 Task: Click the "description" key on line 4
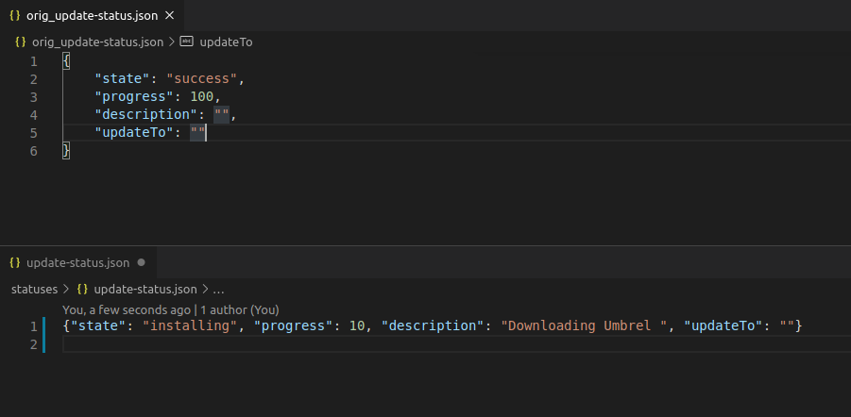(x=146, y=114)
